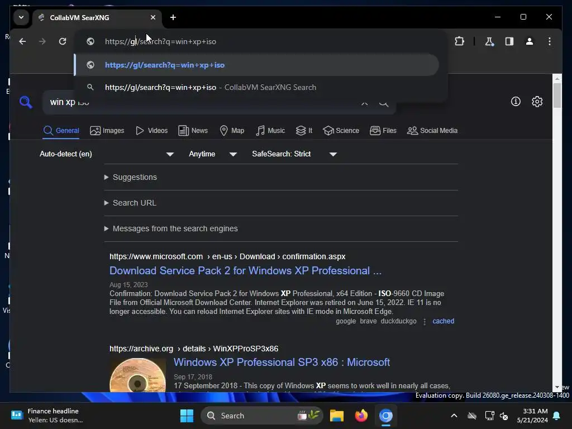The width and height of the screenshot is (572, 429).
Task: Click the taskbar Search box
Action: tap(262, 416)
